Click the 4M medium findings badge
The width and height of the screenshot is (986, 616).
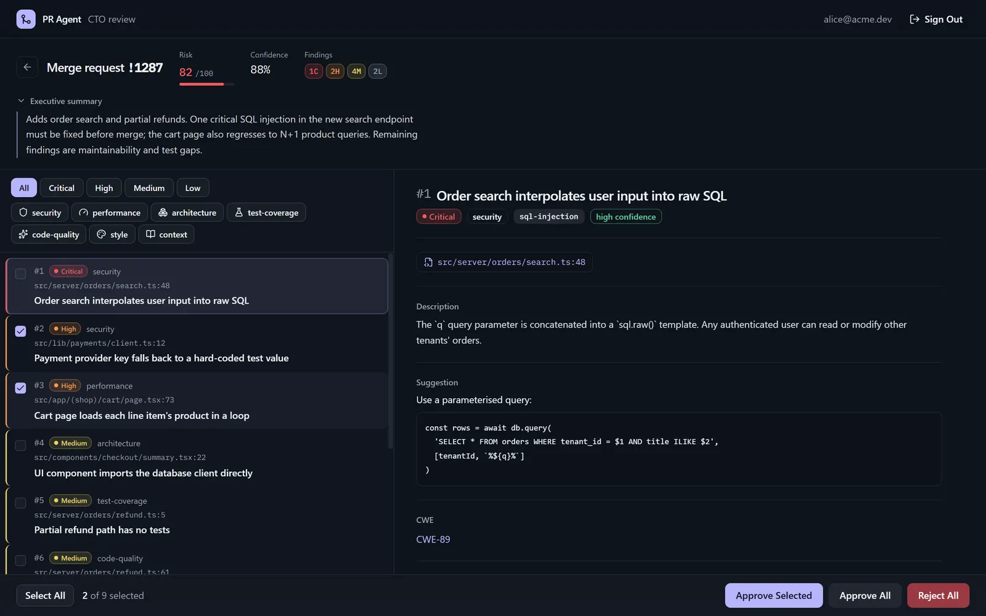(x=356, y=71)
